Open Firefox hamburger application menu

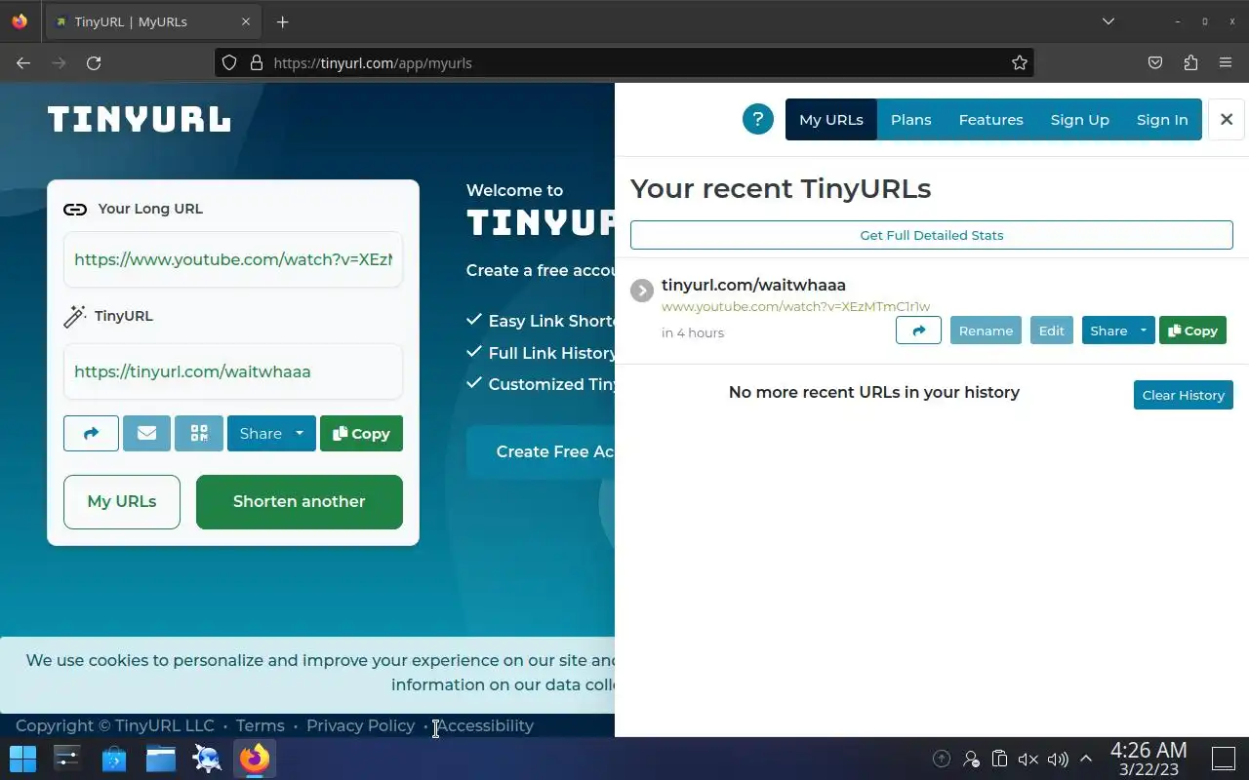click(x=1226, y=62)
